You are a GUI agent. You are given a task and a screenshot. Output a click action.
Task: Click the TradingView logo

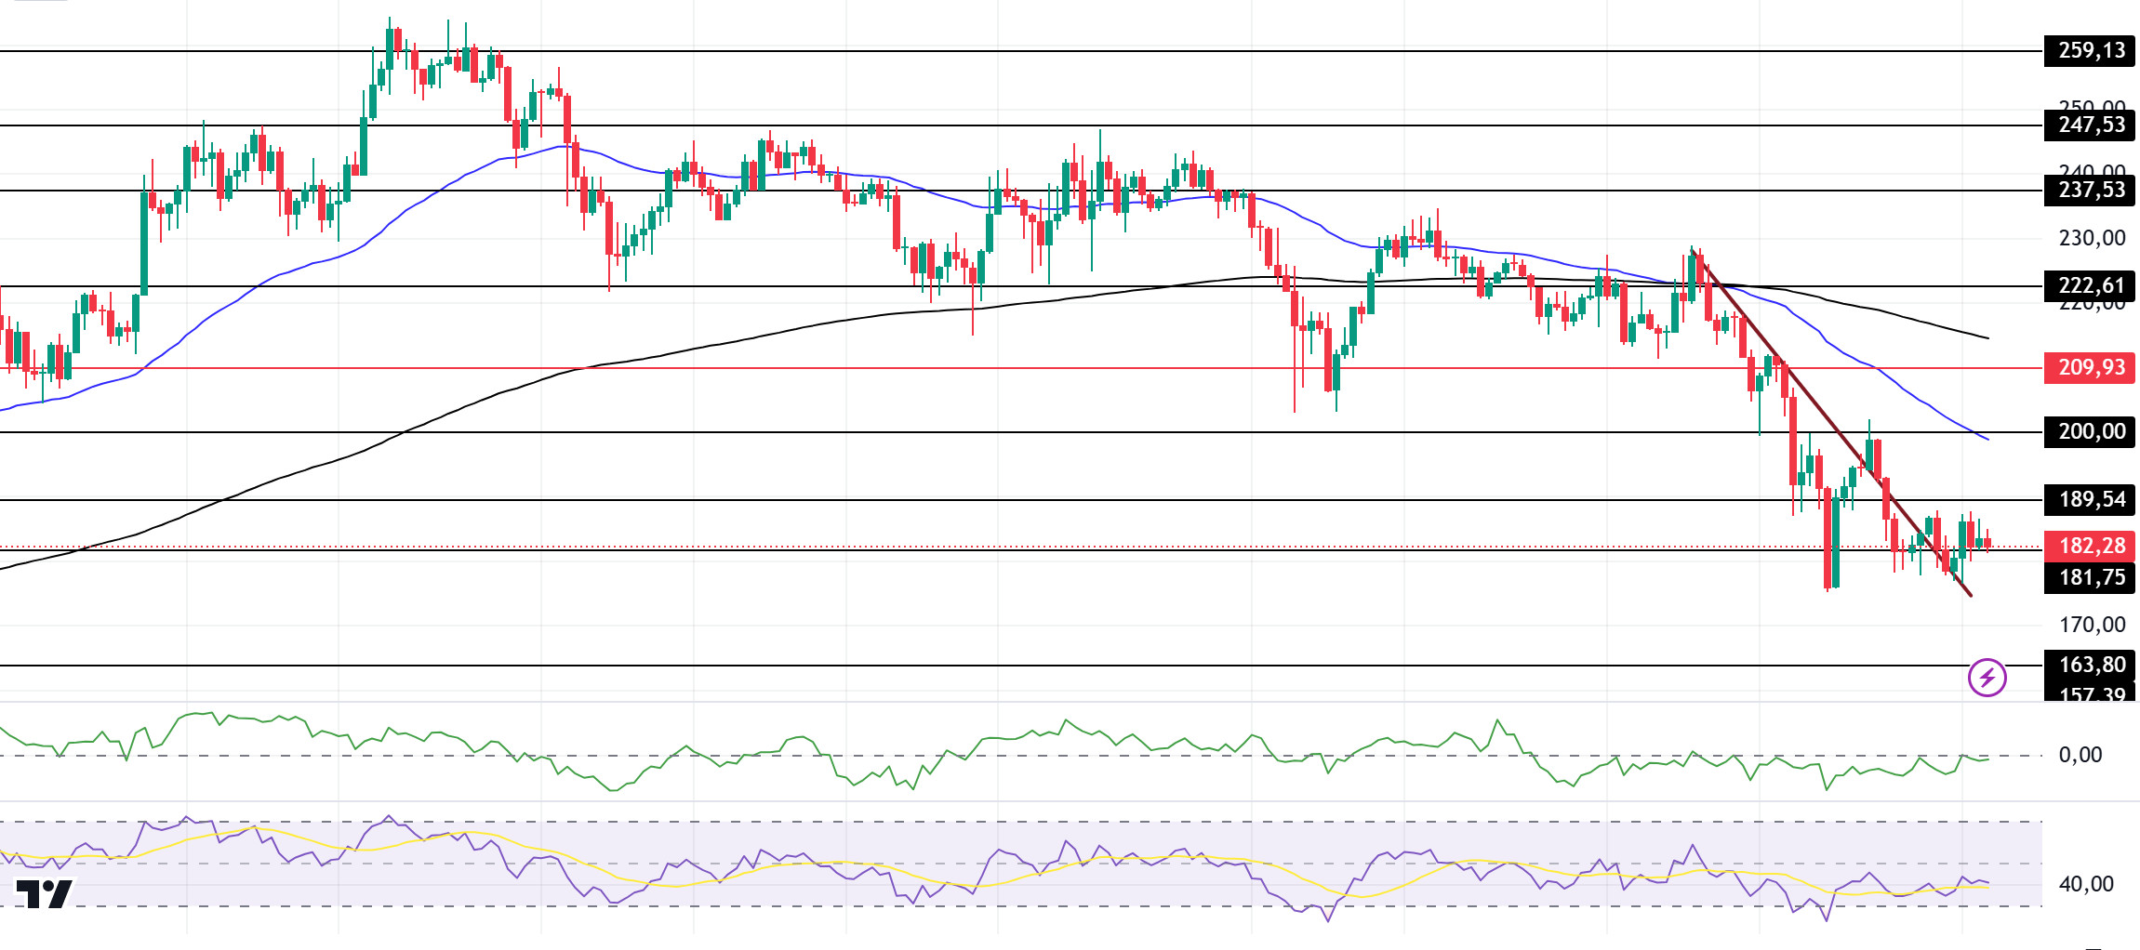pos(44,893)
